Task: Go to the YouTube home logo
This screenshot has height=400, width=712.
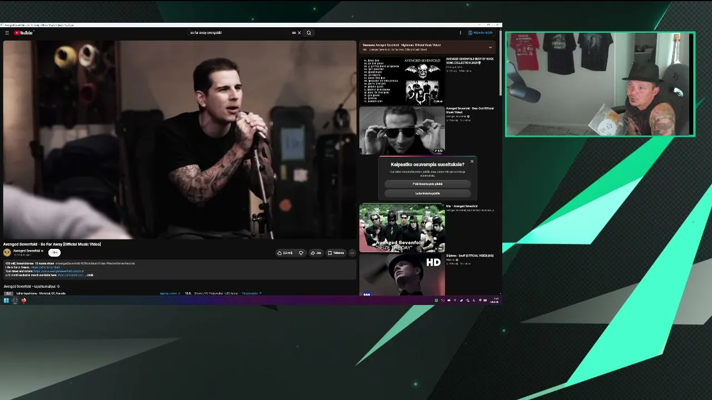Action: [x=23, y=33]
